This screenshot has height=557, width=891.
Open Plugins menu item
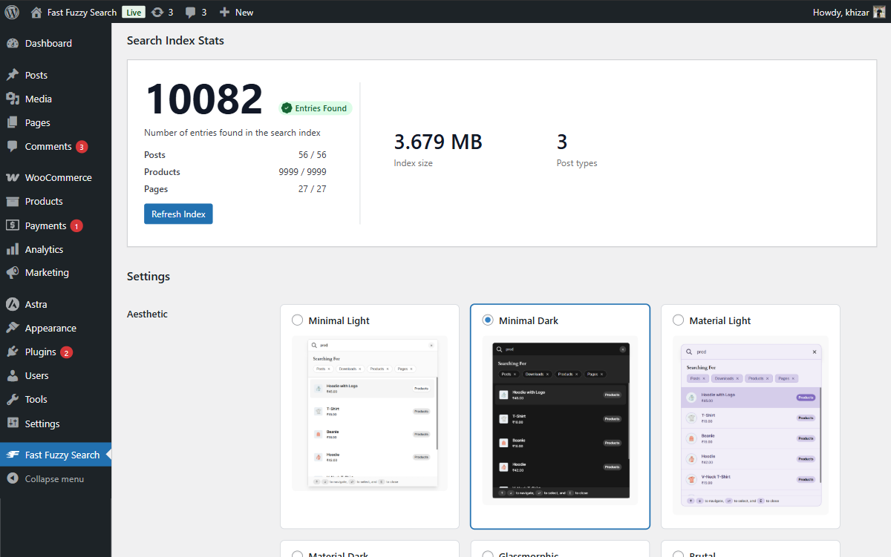(56, 352)
